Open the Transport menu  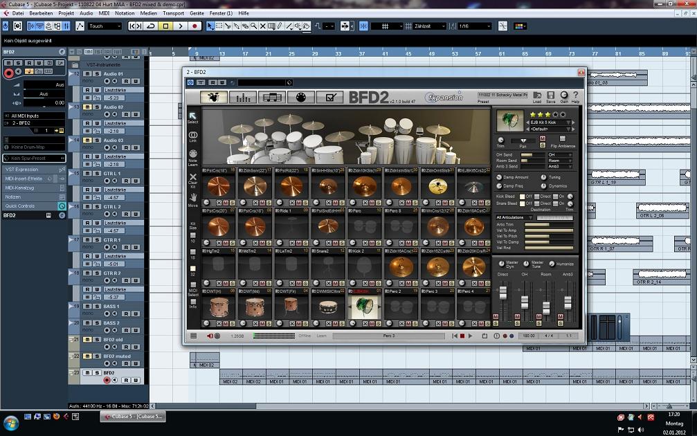[173, 13]
